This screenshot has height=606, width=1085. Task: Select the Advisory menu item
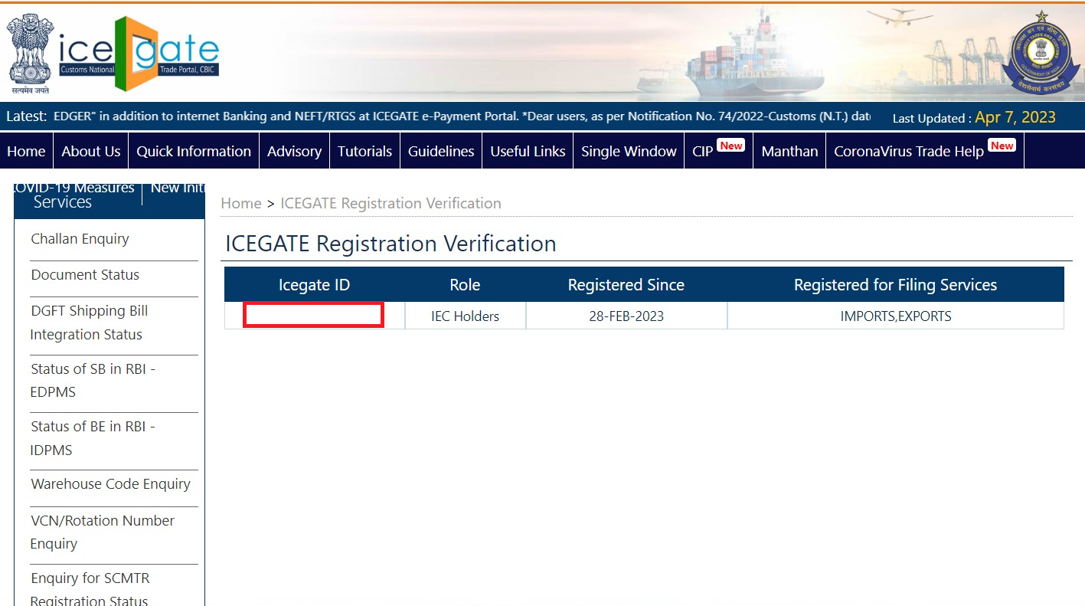[294, 151]
